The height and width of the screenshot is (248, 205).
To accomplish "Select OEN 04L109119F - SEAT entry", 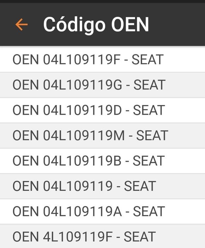I will click(x=102, y=60).
